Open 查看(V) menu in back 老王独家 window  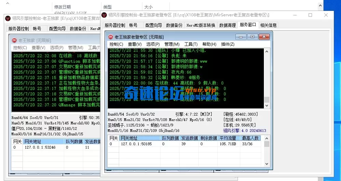pyautogui.click(x=39, y=48)
